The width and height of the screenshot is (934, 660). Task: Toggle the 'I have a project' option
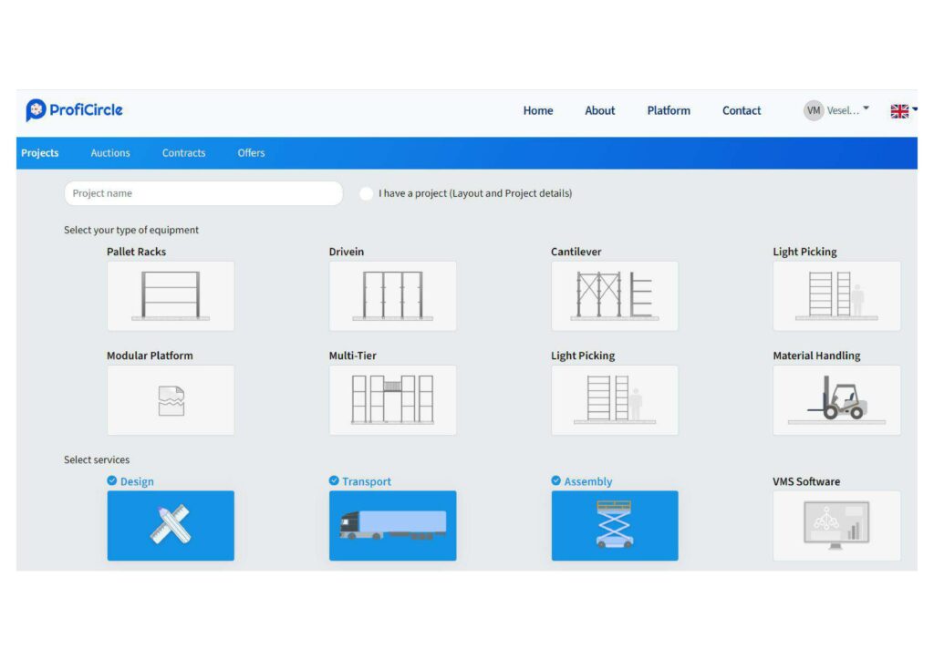point(367,193)
